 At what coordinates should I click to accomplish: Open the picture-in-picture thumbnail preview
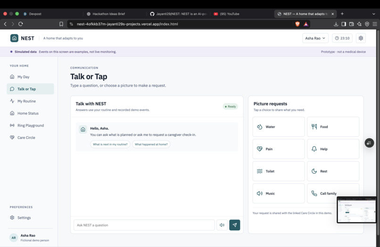[356, 210]
